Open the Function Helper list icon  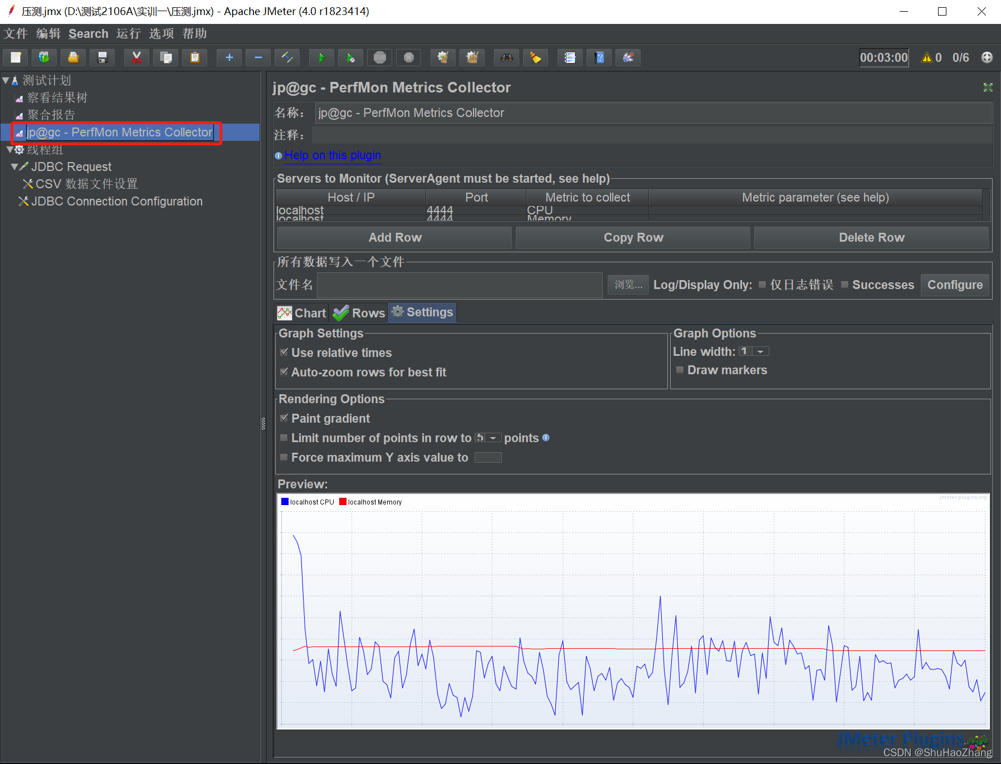coord(570,57)
